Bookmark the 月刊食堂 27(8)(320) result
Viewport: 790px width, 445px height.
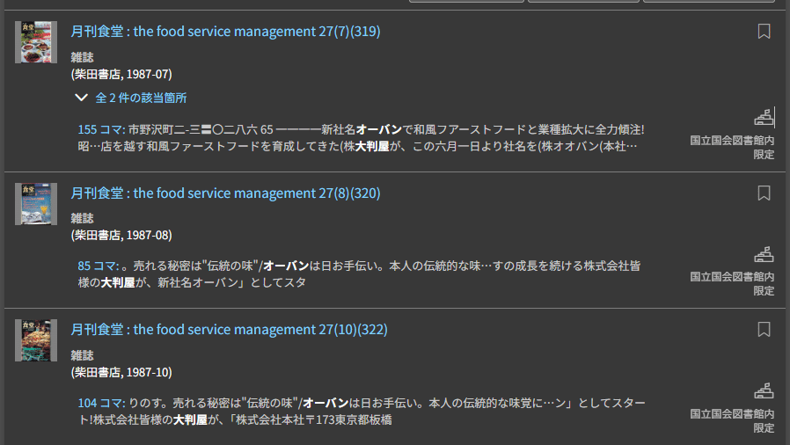pos(764,193)
